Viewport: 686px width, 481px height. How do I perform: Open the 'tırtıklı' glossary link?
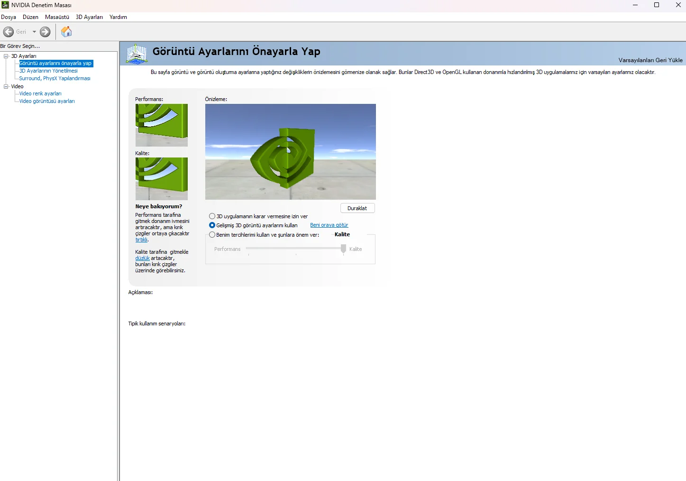click(x=141, y=240)
